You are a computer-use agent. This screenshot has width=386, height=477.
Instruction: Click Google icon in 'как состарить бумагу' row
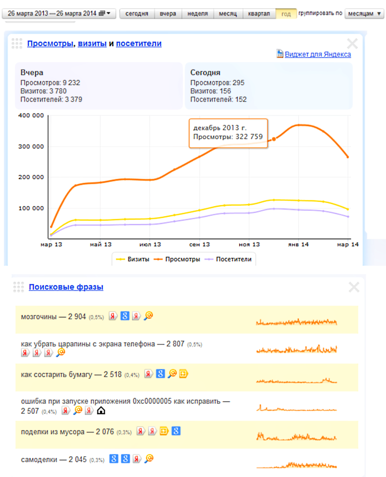(x=161, y=374)
